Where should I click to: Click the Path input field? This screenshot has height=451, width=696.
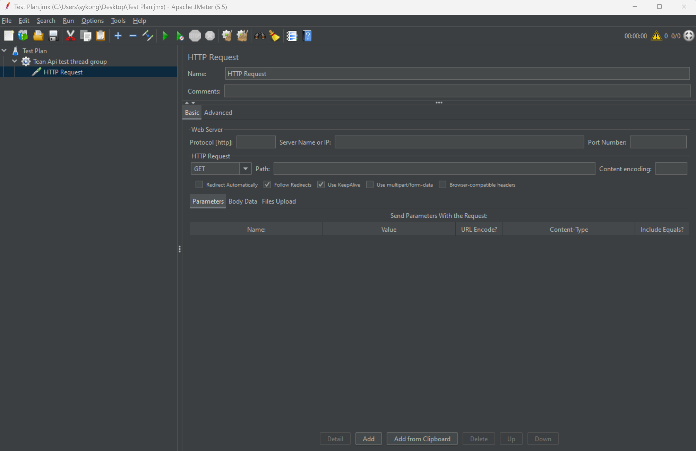click(x=434, y=169)
